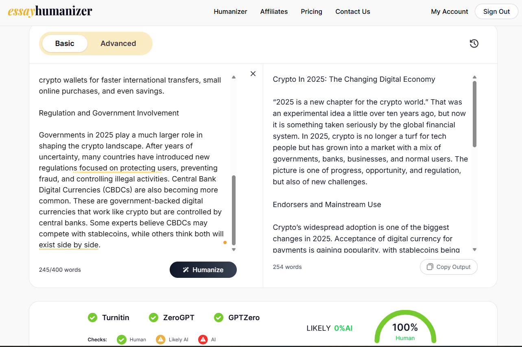
Task: Click the Likely AI orange warning icon
Action: point(161,339)
